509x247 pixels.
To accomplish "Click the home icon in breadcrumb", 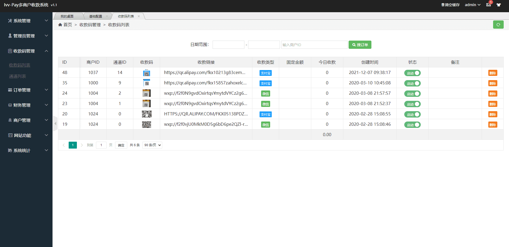I will (x=60, y=25).
